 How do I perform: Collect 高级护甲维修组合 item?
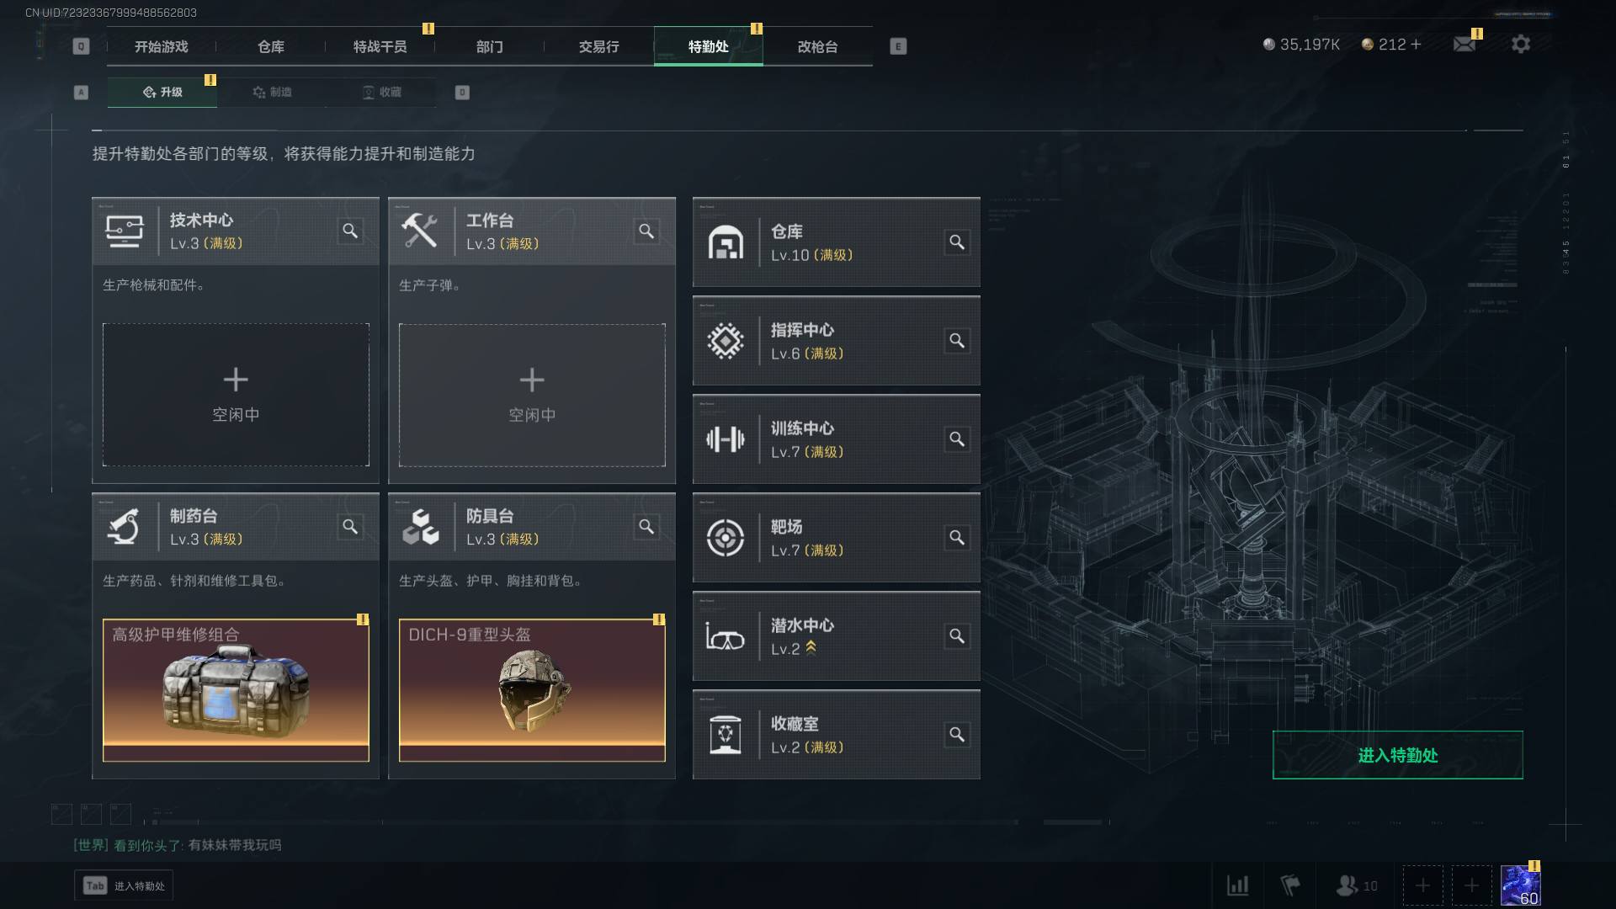[x=236, y=690]
